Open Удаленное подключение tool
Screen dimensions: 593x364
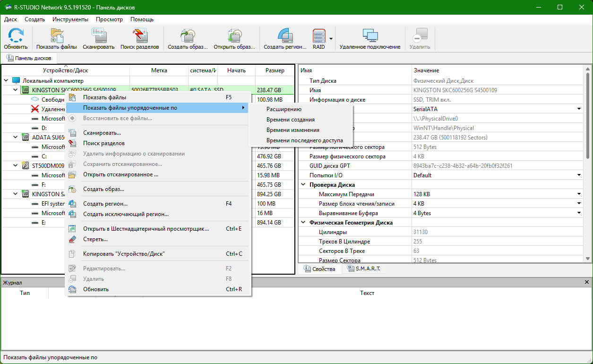coord(370,39)
